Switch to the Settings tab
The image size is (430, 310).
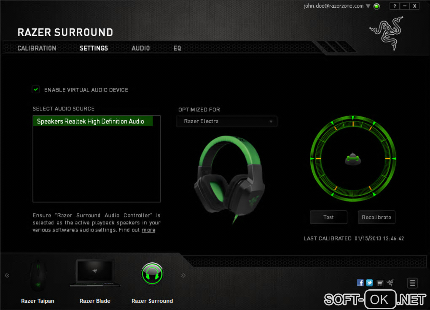pyautogui.click(x=94, y=48)
